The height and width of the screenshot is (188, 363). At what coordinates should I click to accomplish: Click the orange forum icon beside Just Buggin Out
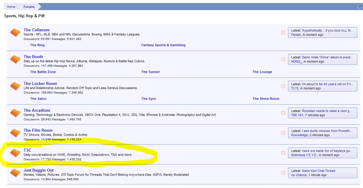coord(15,173)
